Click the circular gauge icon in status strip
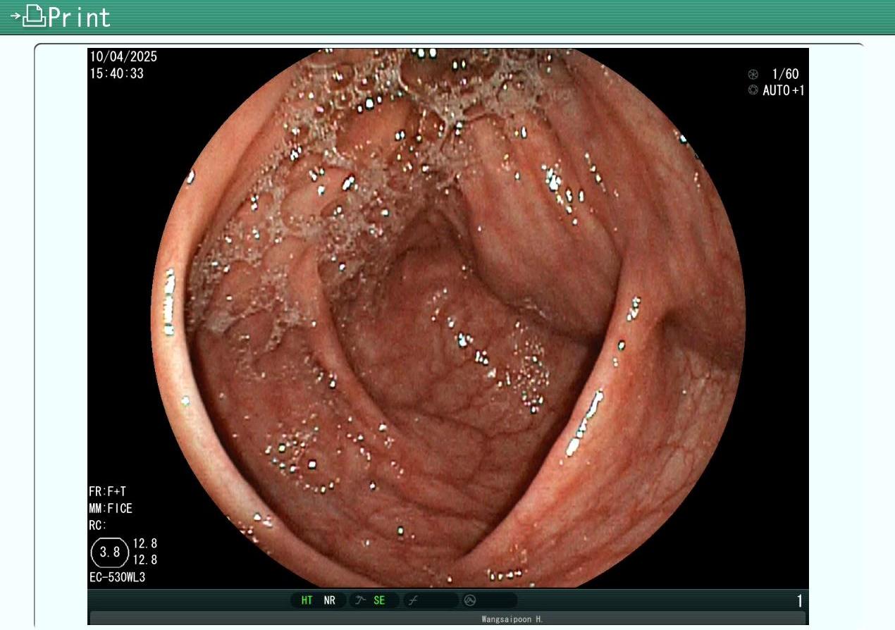The width and height of the screenshot is (895, 630). tap(470, 600)
